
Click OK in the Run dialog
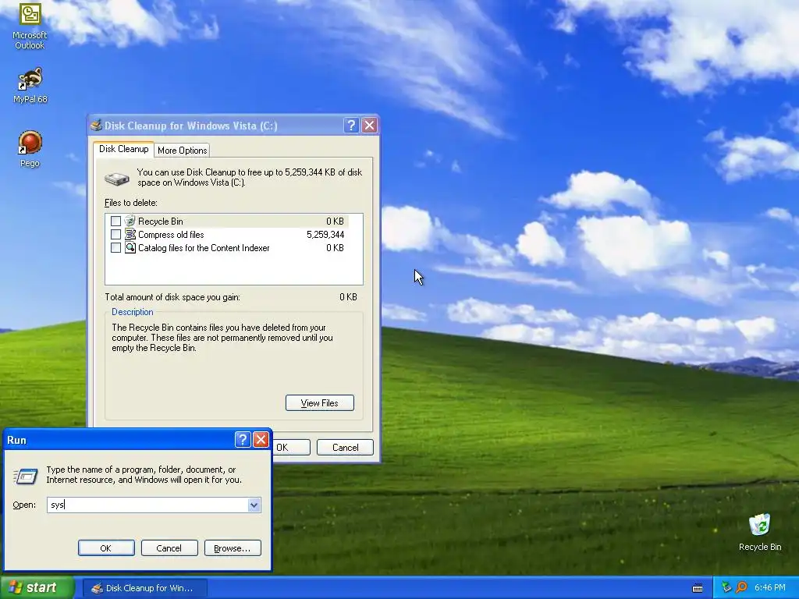coord(106,548)
